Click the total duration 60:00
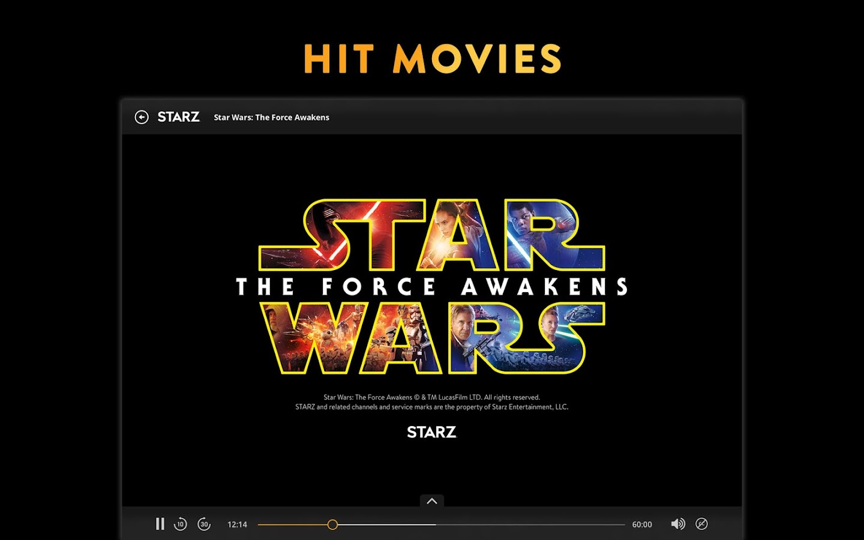 [642, 524]
